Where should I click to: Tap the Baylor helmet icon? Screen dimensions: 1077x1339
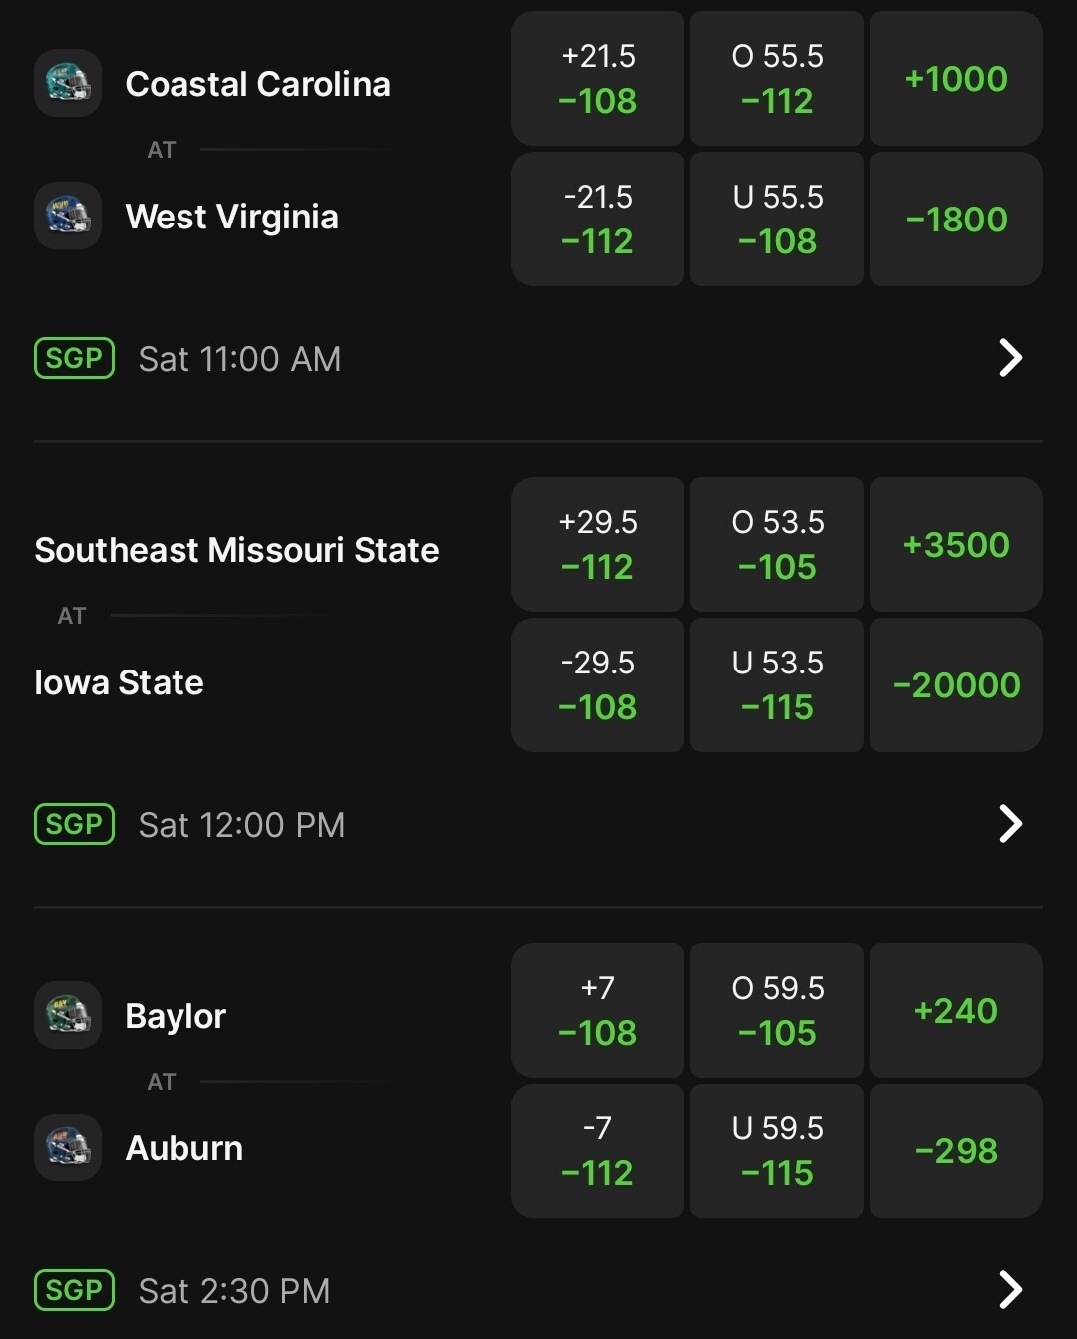[68, 1015]
